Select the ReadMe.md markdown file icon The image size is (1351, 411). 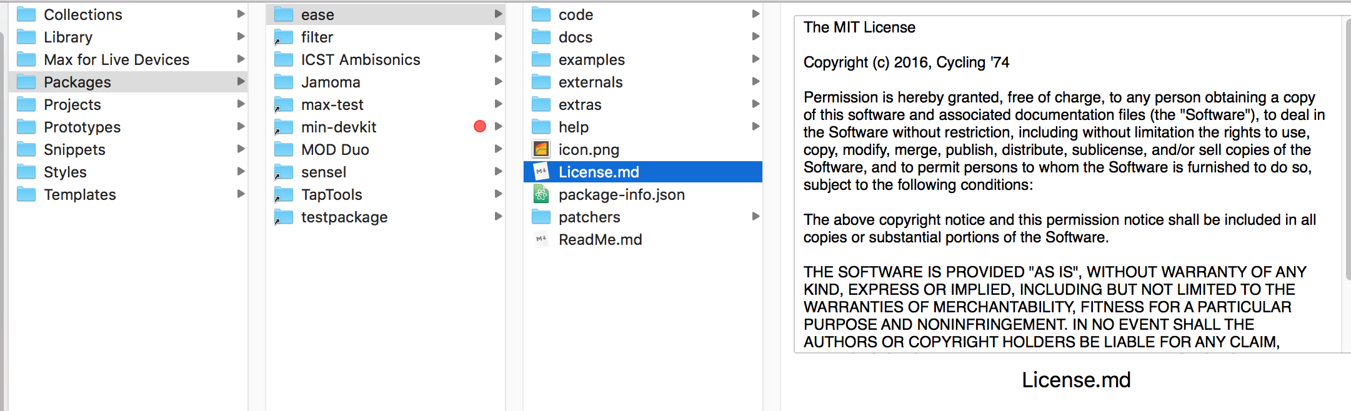tap(541, 239)
